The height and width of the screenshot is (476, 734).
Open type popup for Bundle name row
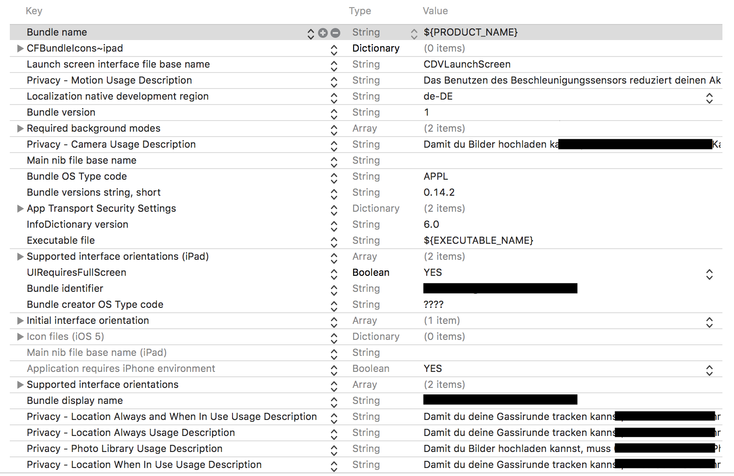(414, 34)
